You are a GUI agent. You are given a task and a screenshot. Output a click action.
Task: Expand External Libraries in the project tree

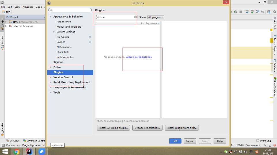tap(6, 26)
